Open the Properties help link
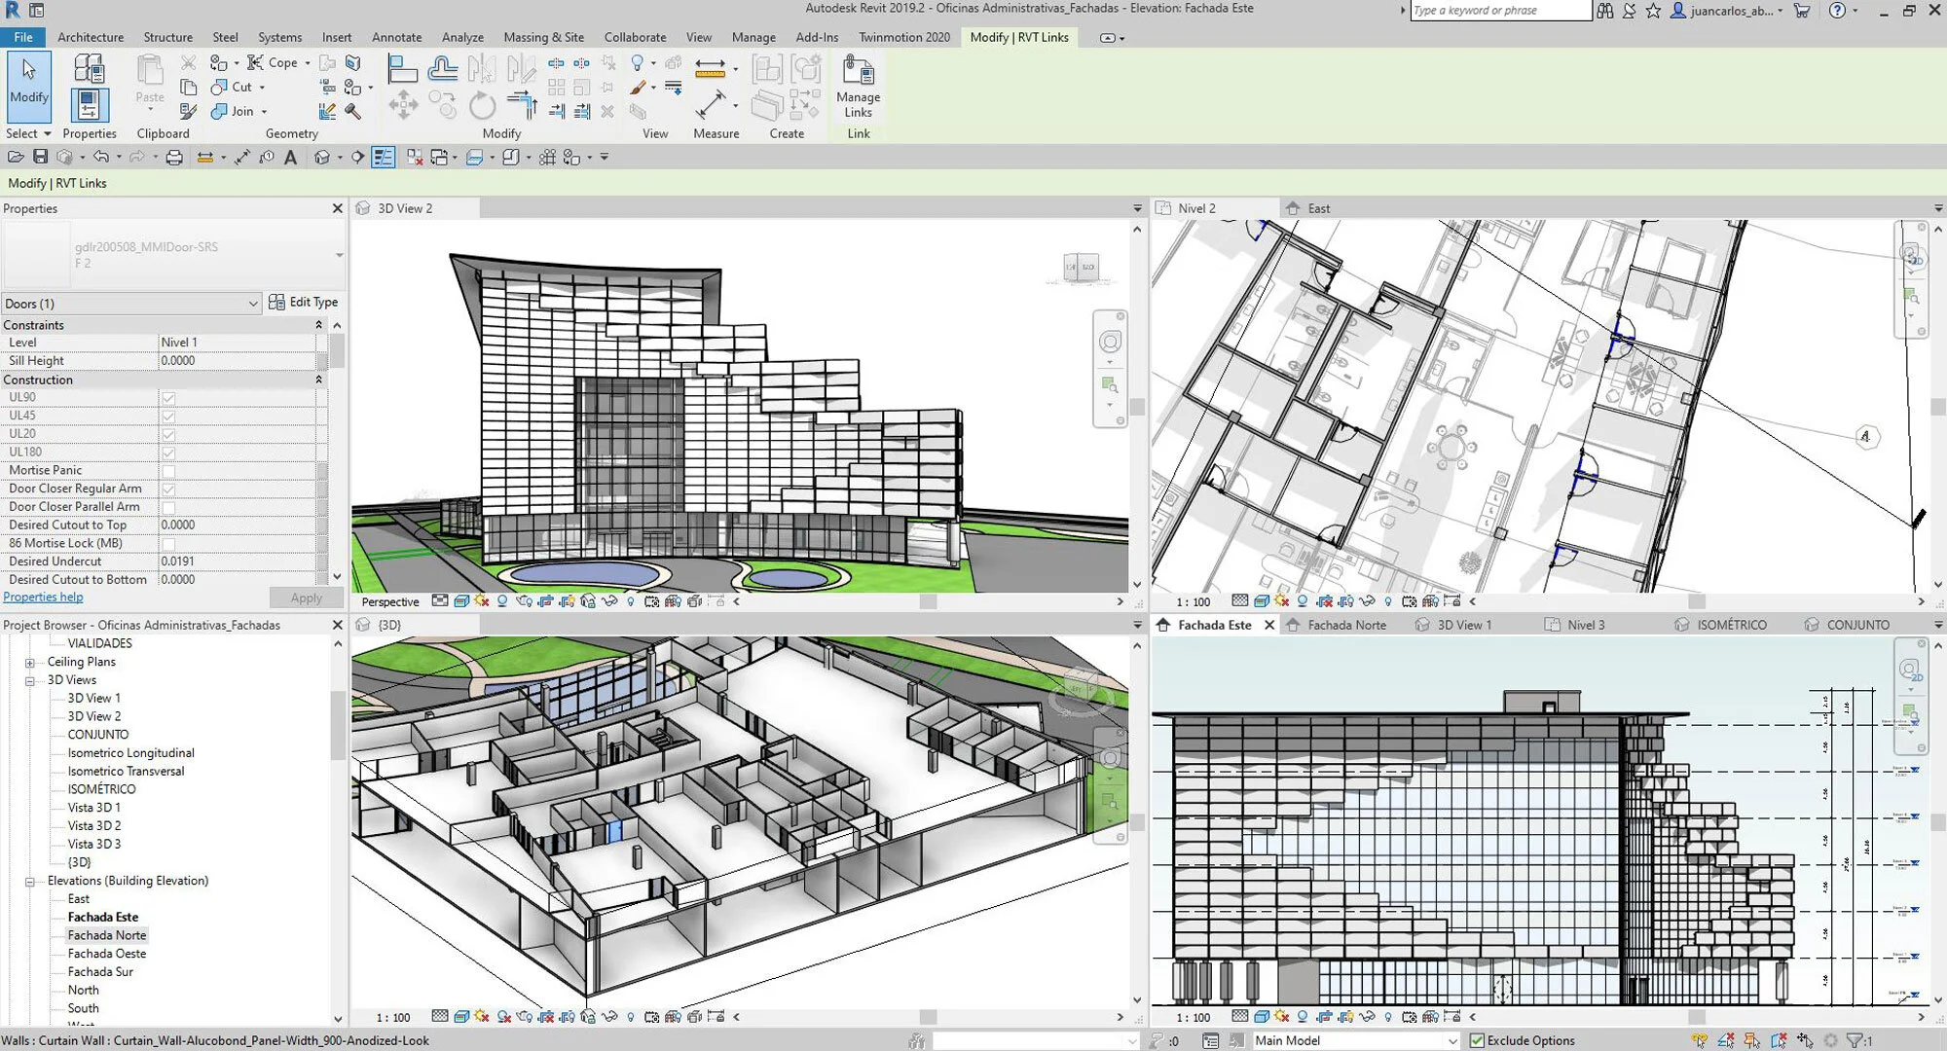The height and width of the screenshot is (1051, 1947). (43, 597)
